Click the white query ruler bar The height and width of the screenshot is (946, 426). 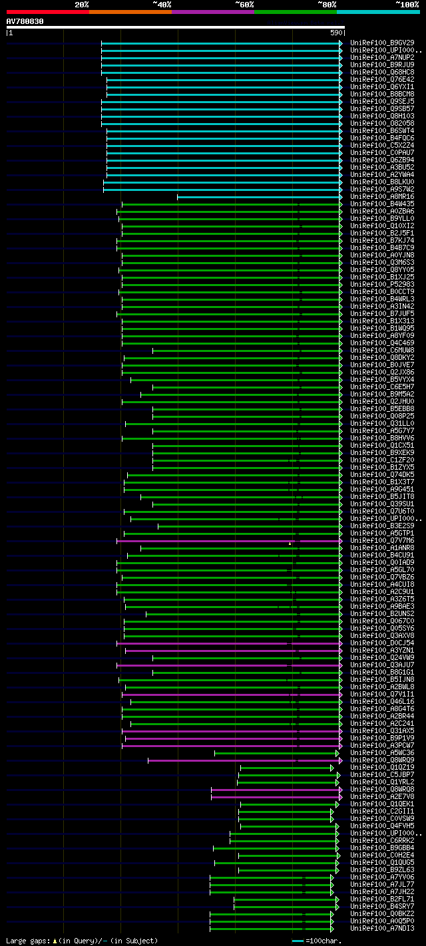coord(176,27)
